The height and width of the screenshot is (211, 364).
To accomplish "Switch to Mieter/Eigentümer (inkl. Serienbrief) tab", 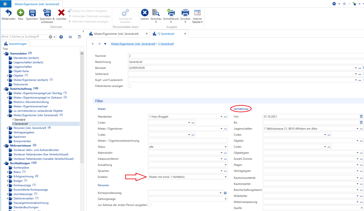I will click(x=116, y=34).
